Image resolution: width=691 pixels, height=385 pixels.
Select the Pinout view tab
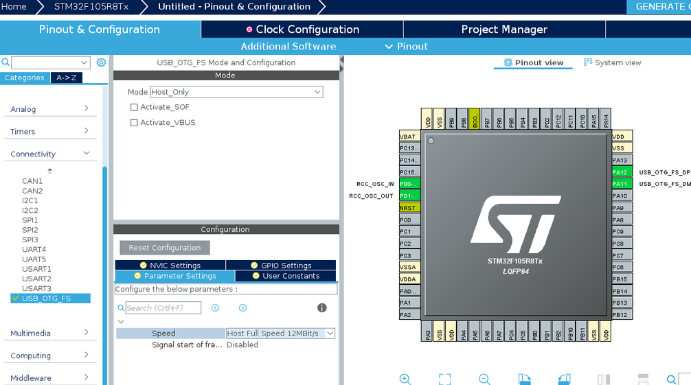pos(533,62)
